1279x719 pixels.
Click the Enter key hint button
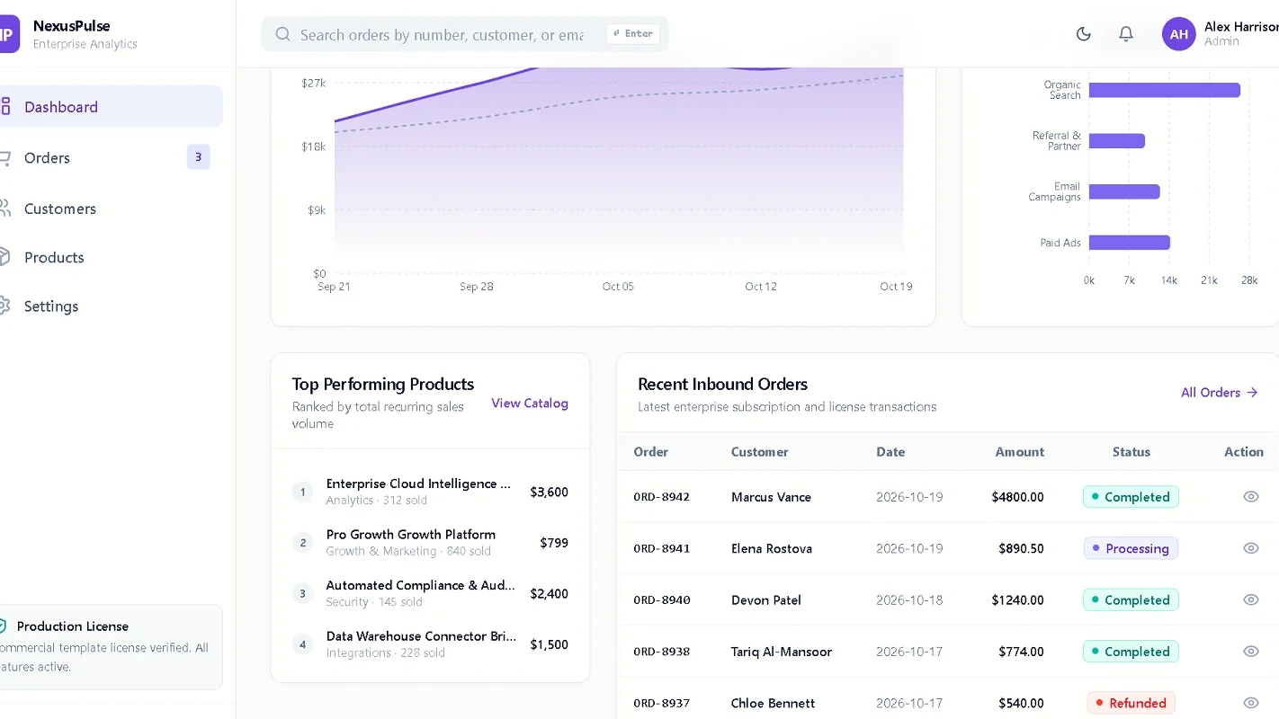coord(633,34)
